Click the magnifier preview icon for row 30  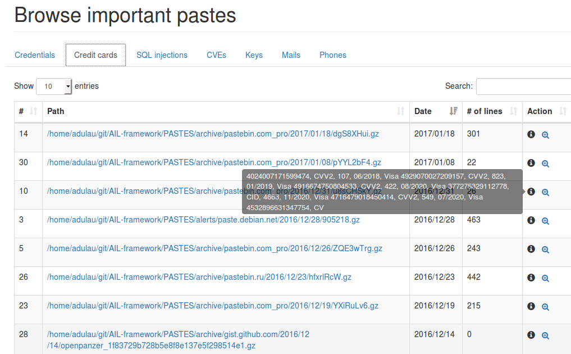[x=545, y=164]
